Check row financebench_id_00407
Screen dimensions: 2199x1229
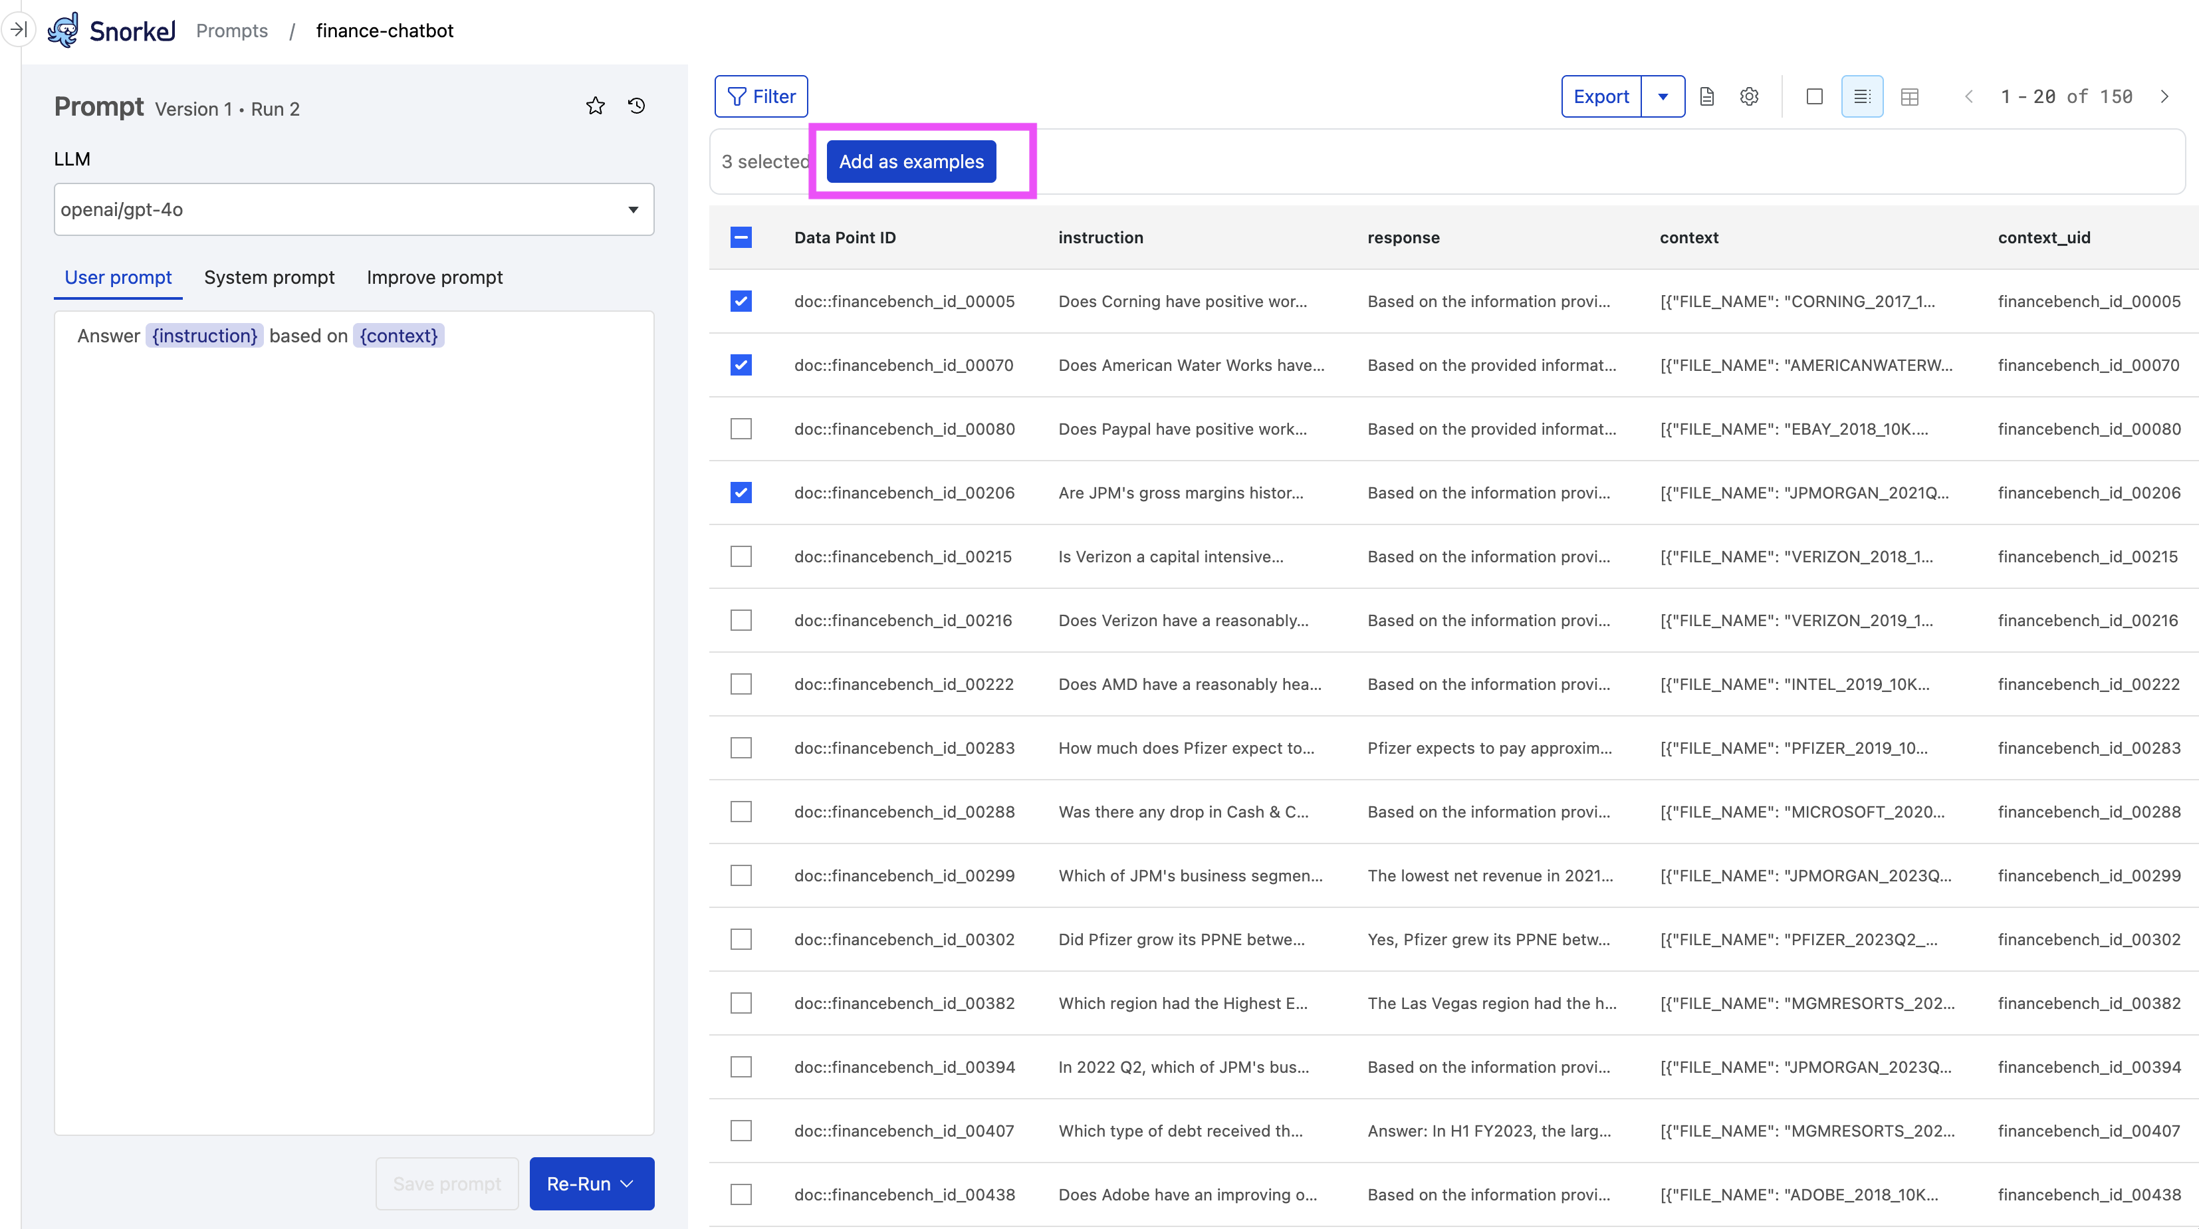coord(740,1131)
